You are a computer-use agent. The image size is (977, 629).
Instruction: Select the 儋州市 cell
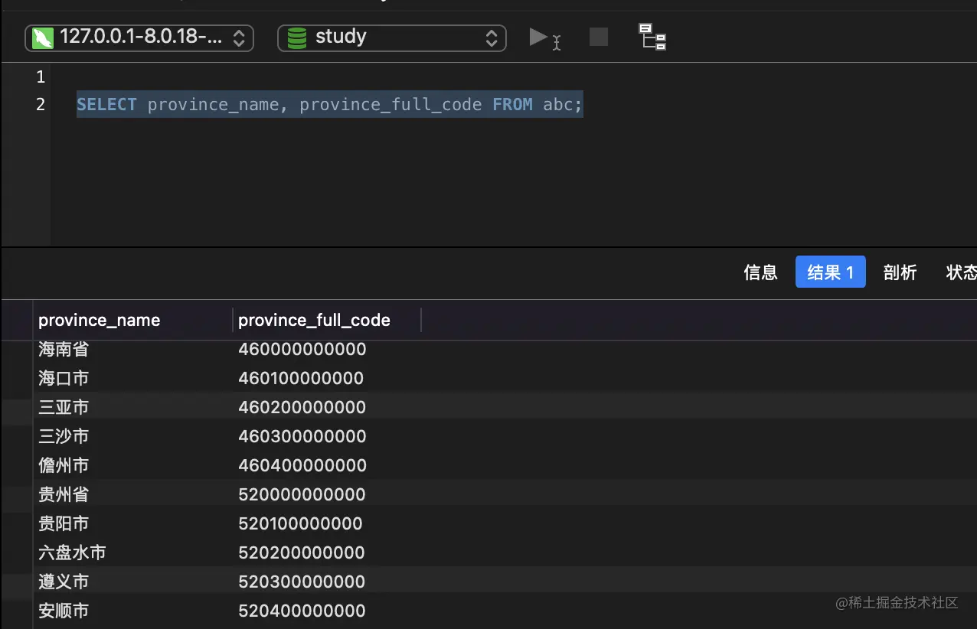tap(64, 465)
